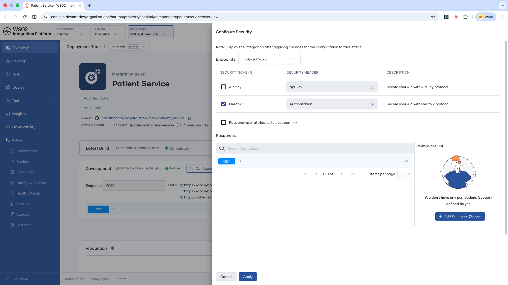
Task: Open the browser extensions puzzle icon
Action: pos(466,17)
